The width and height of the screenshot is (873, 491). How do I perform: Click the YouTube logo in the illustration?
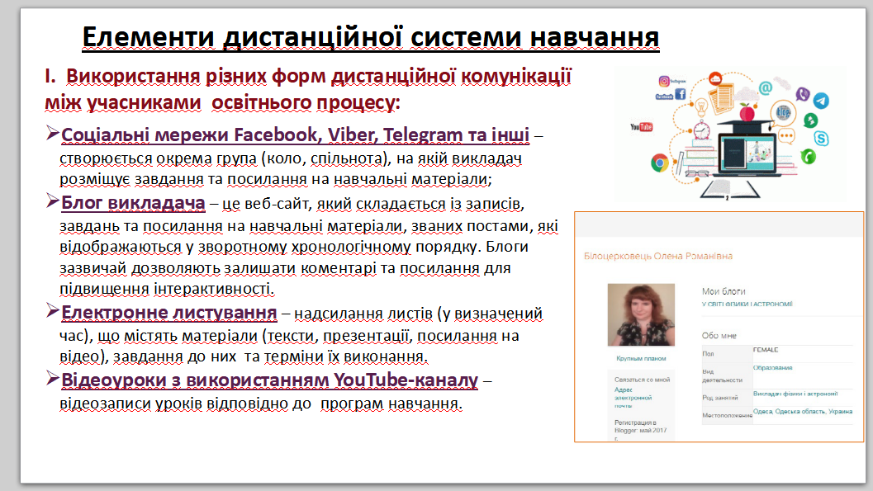(x=642, y=127)
